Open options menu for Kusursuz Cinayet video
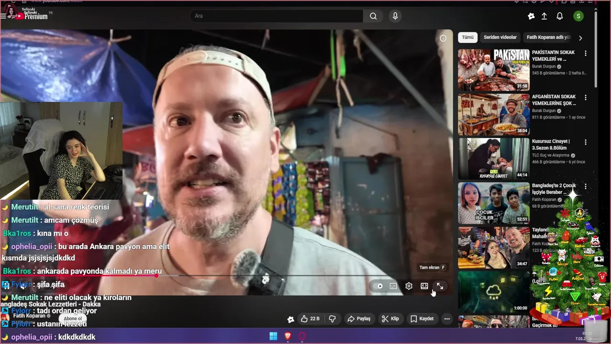The height and width of the screenshot is (344, 611). tap(586, 142)
